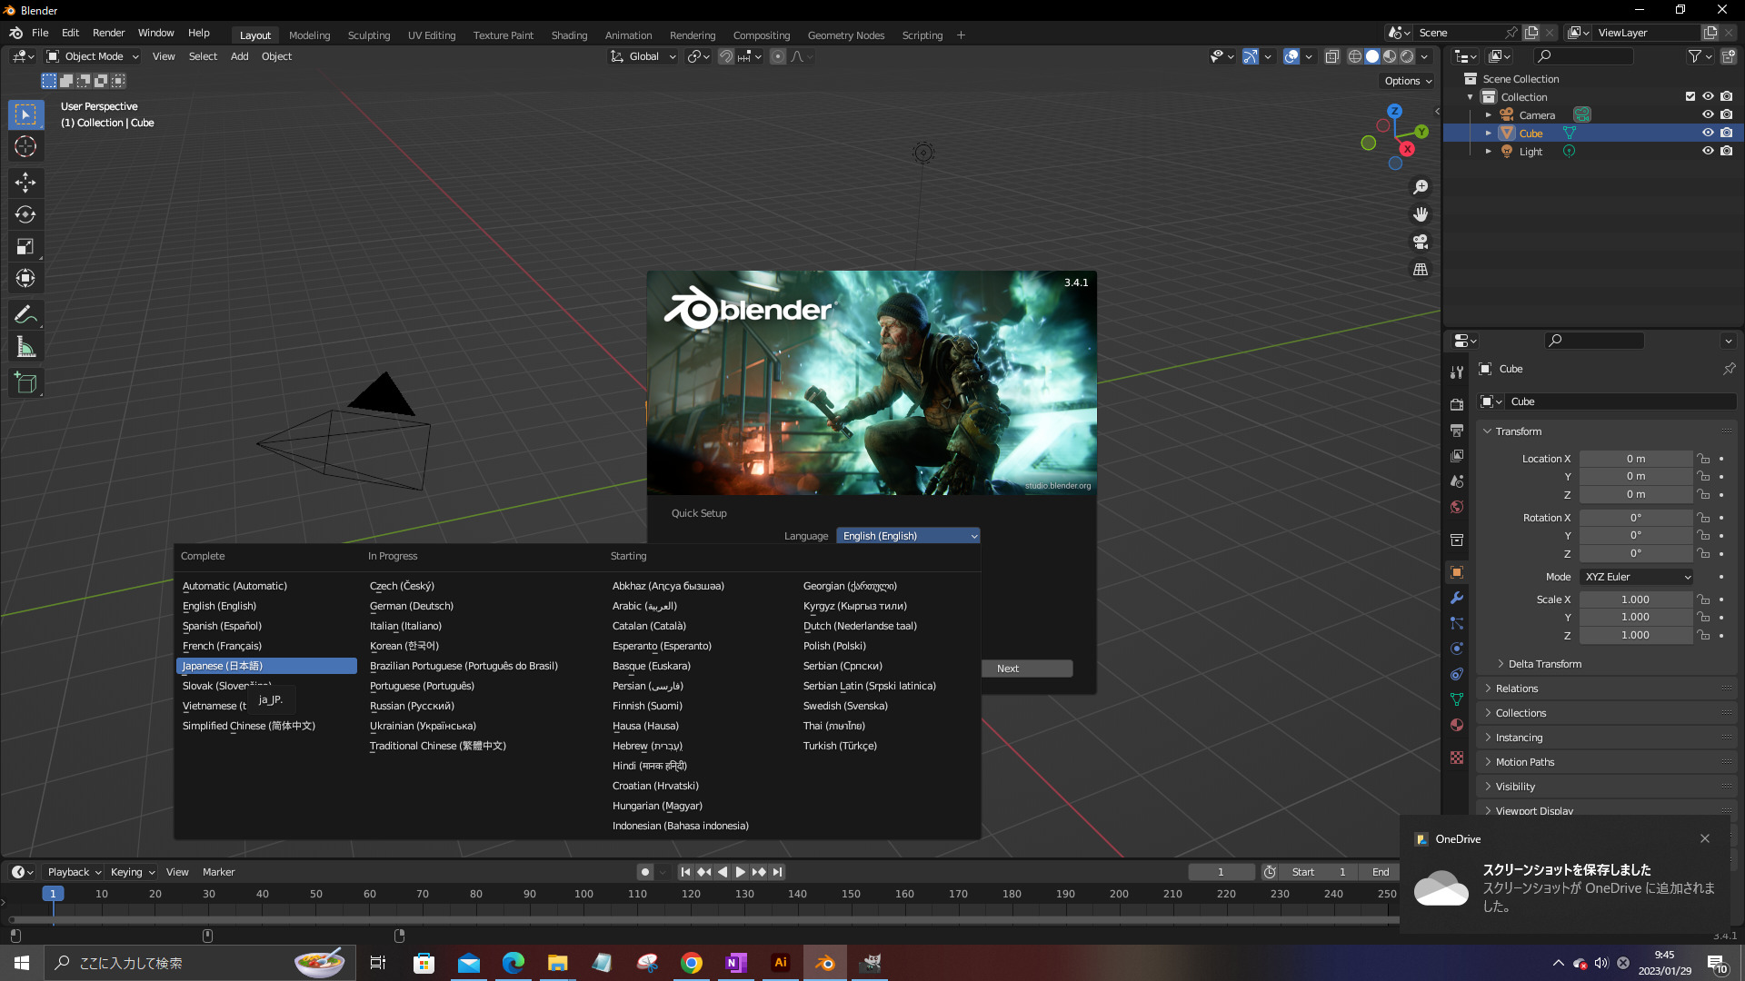Select the Transform tool
The width and height of the screenshot is (1745, 981).
tap(25, 278)
